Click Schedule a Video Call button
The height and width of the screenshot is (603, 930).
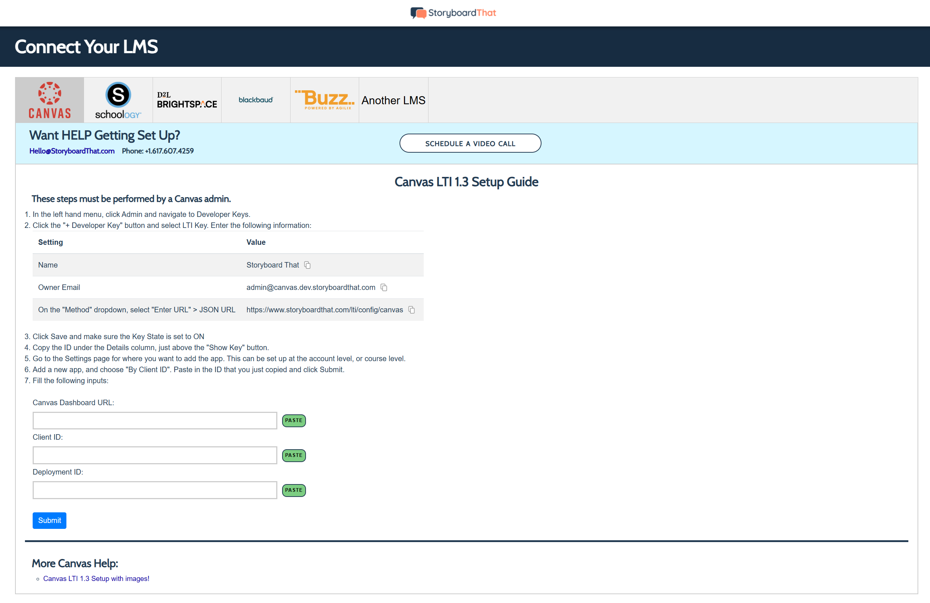coord(470,144)
